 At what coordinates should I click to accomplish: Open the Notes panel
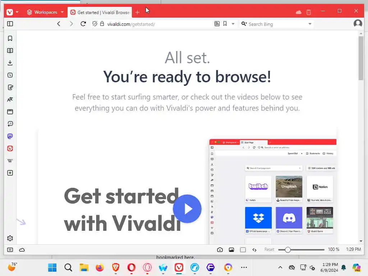(10, 87)
